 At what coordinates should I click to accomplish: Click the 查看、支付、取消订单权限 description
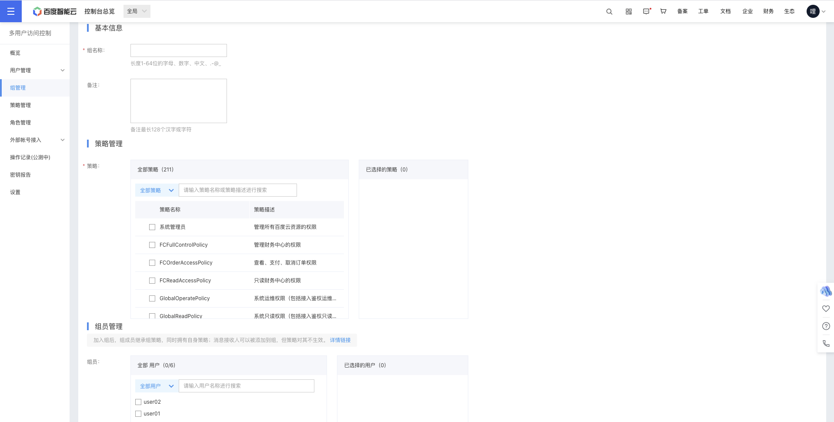[x=285, y=263]
